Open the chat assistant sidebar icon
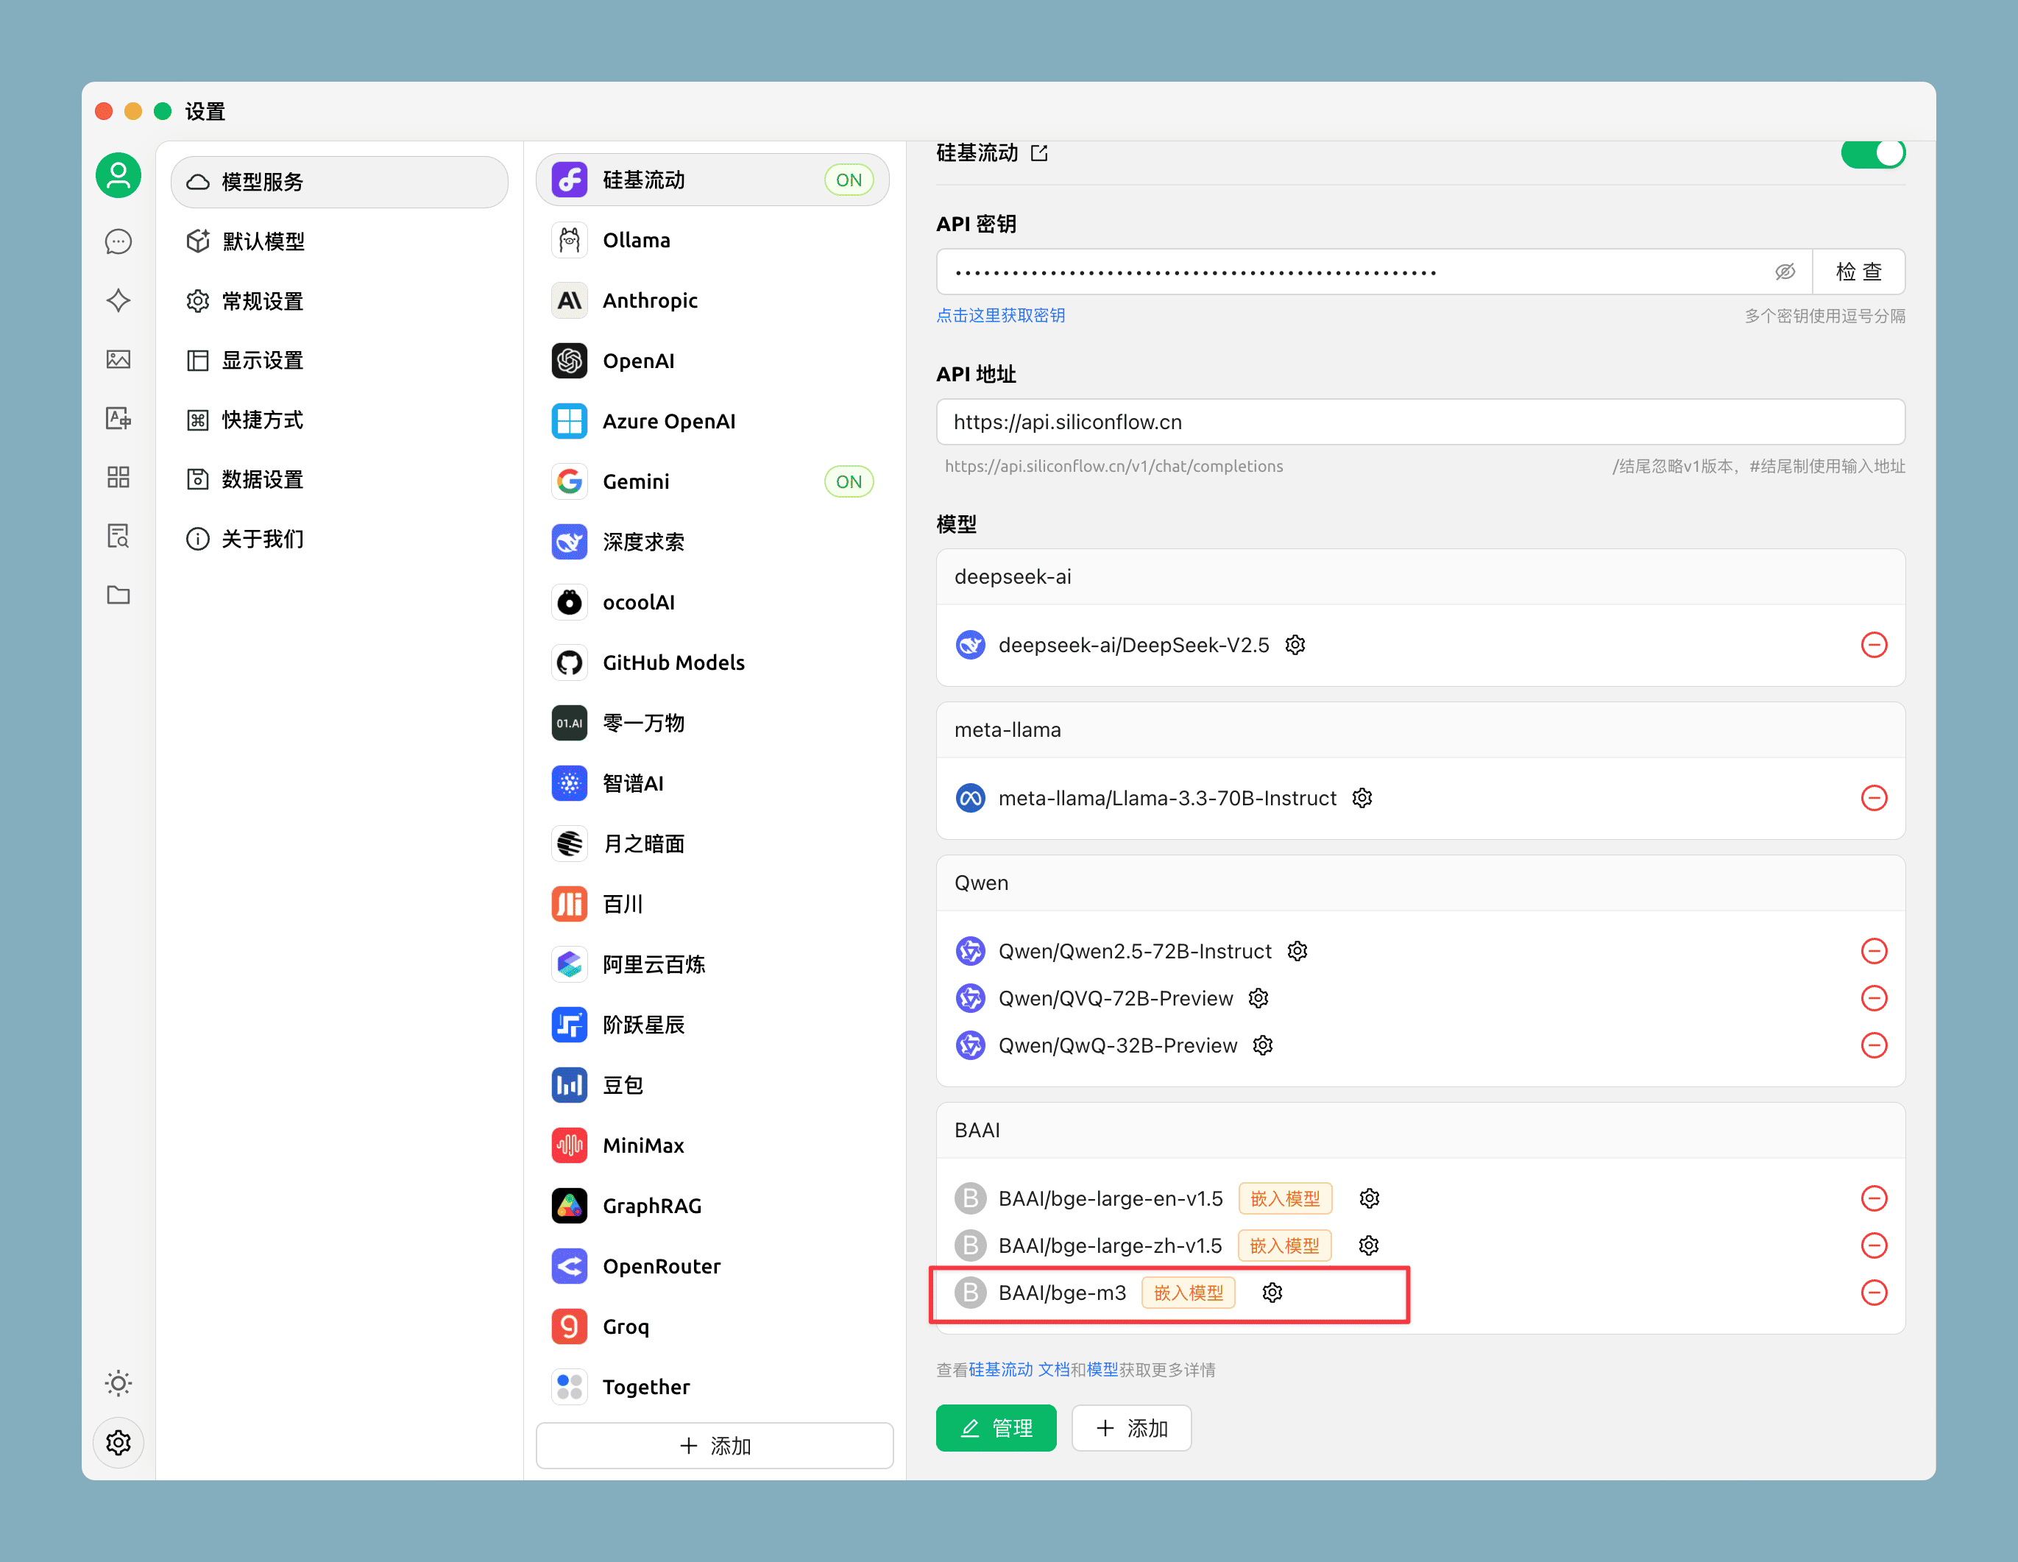Viewport: 2018px width, 1562px height. point(118,242)
